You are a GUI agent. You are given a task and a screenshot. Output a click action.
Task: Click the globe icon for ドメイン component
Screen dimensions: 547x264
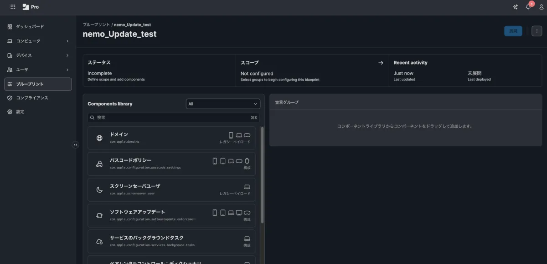coord(99,138)
